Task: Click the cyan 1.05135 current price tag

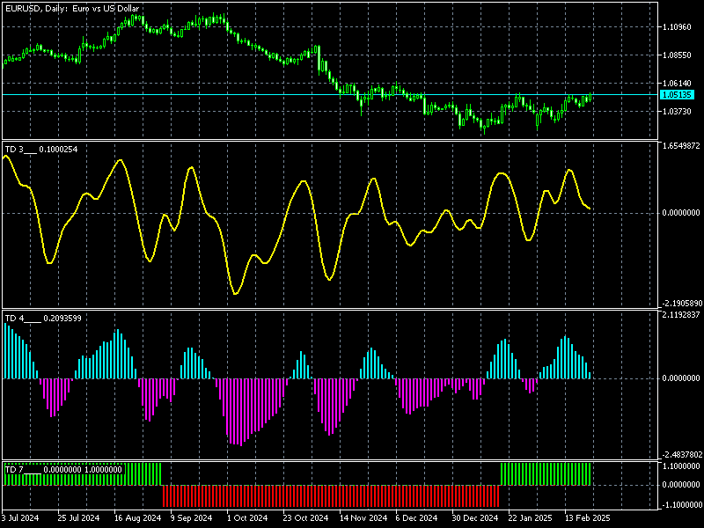Action: [x=677, y=95]
